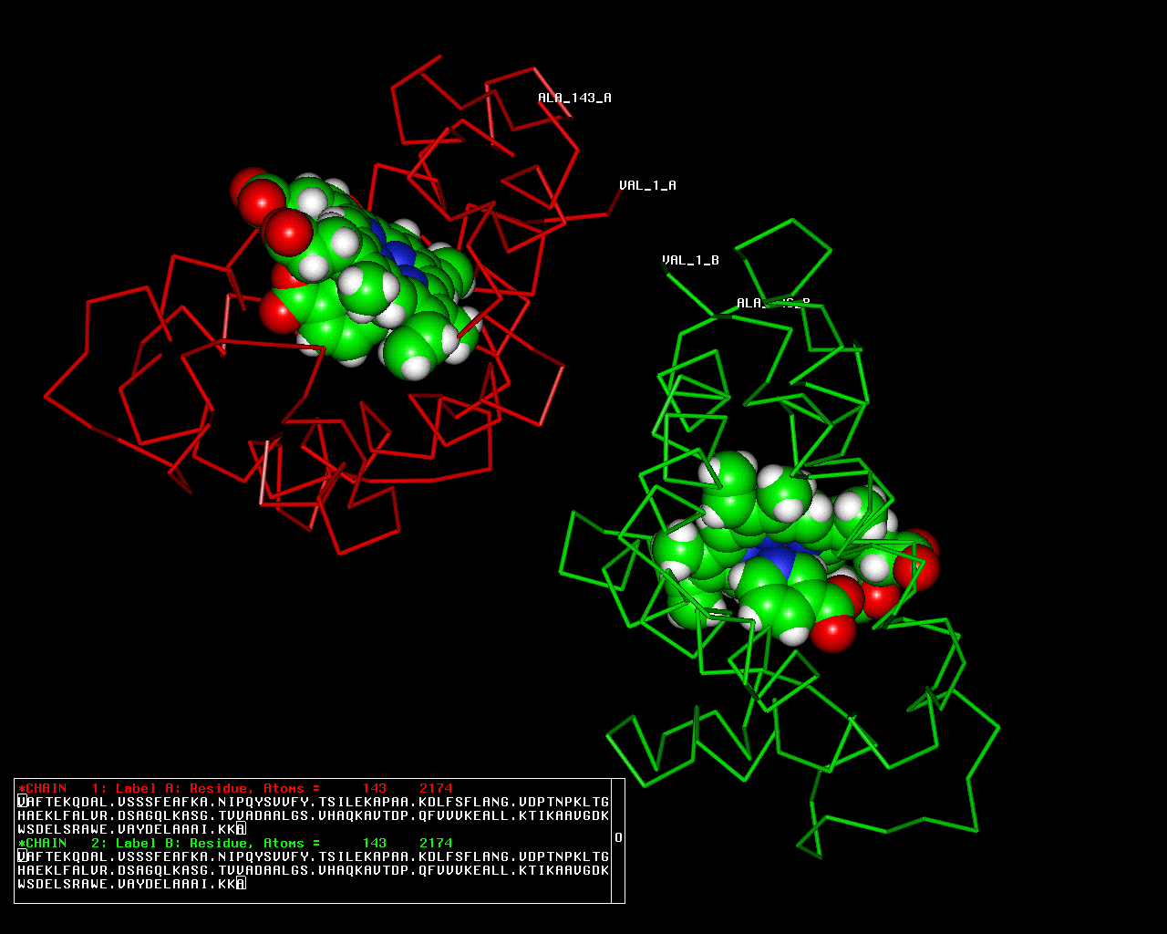Pick the ALA_143_B label on green chain
1167x934 pixels.
pyautogui.click(x=772, y=303)
